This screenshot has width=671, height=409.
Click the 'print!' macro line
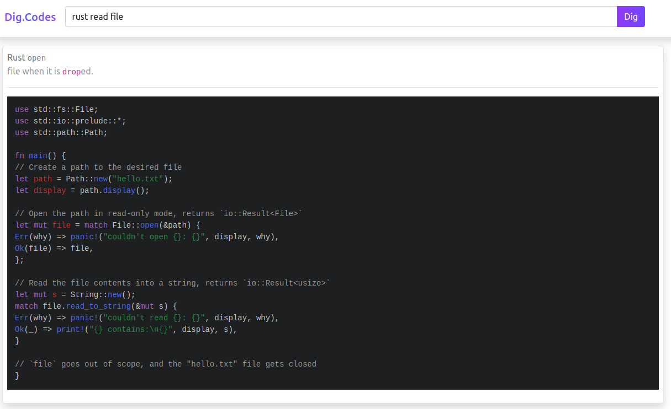pyautogui.click(x=70, y=329)
